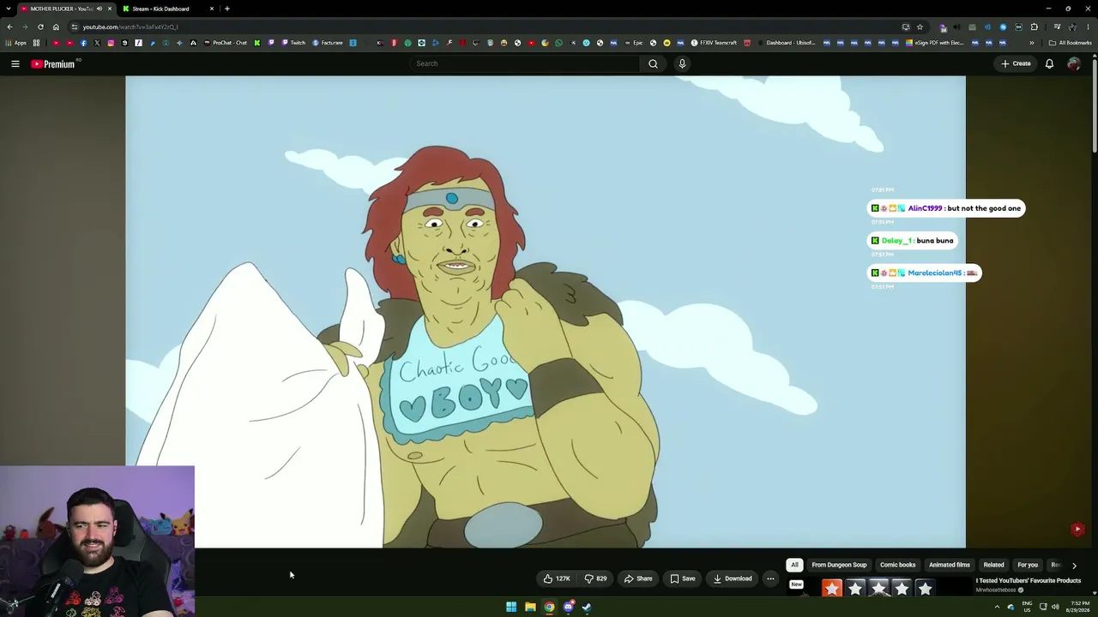The height and width of the screenshot is (617, 1098).
Task: Switch the ENG US input language
Action: pyautogui.click(x=1027, y=607)
